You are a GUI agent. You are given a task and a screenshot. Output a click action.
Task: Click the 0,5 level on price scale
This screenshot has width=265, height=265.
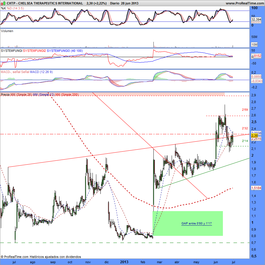tap(254, 256)
